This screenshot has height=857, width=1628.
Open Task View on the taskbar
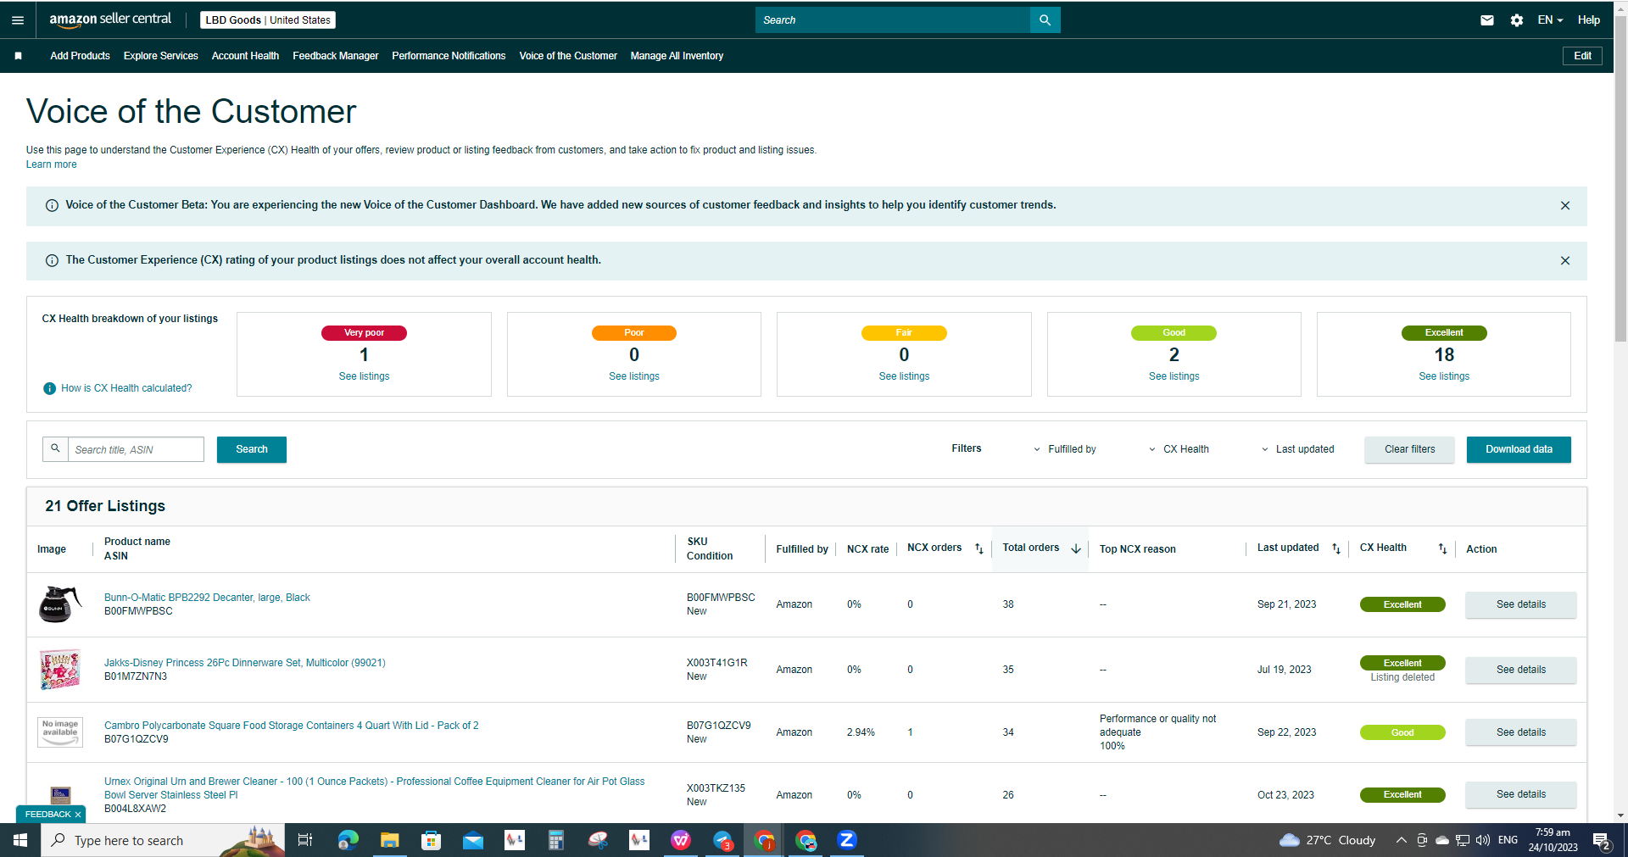pyautogui.click(x=305, y=840)
